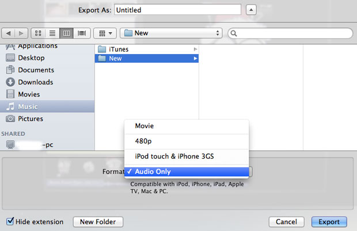Click the search magnifier icon
Screen dimensions: 357x231
pos(234,33)
